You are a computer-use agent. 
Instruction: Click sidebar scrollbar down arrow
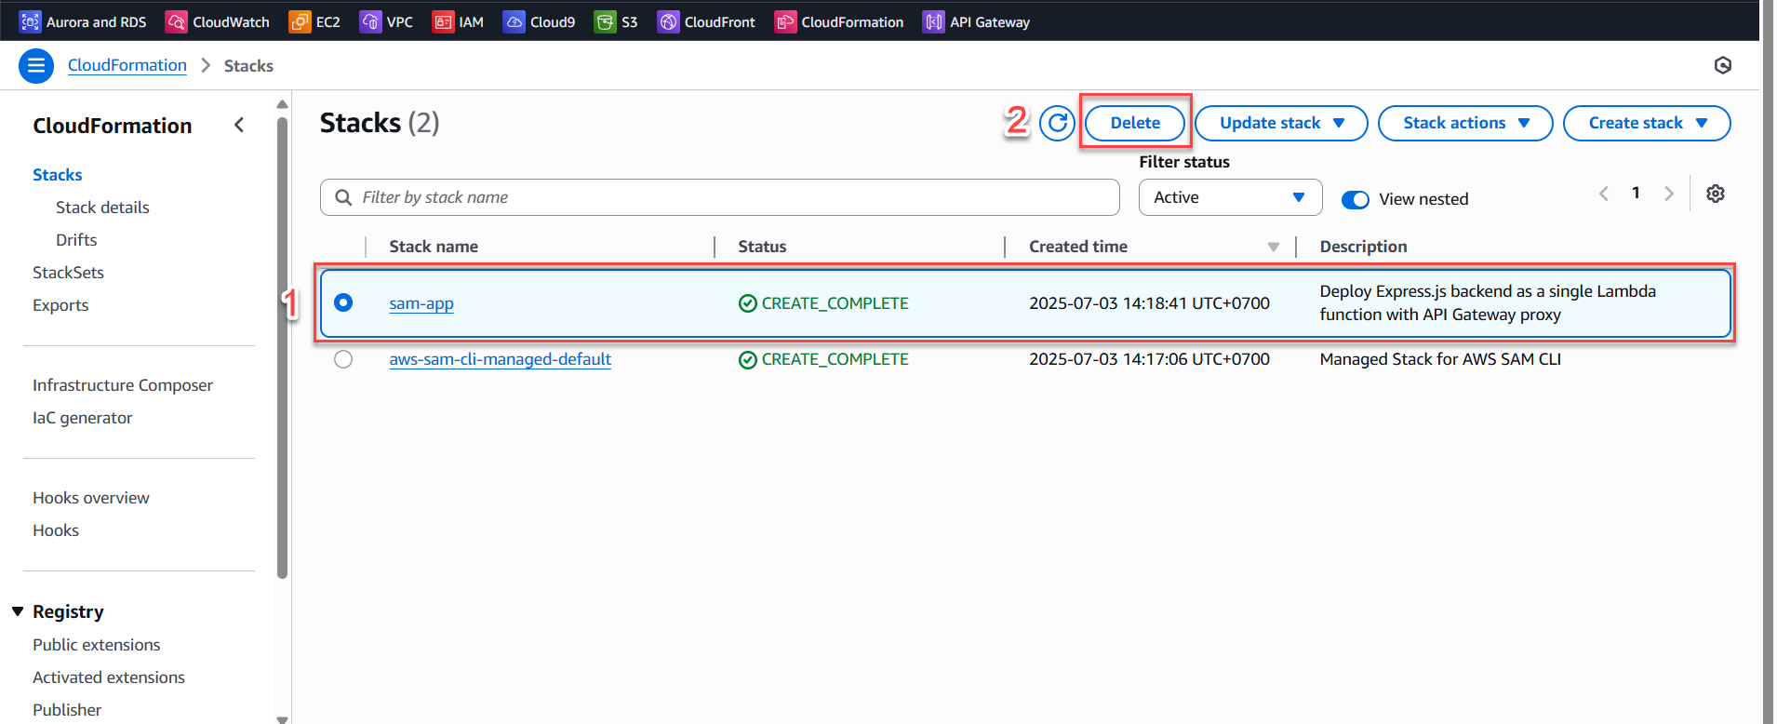pyautogui.click(x=282, y=719)
